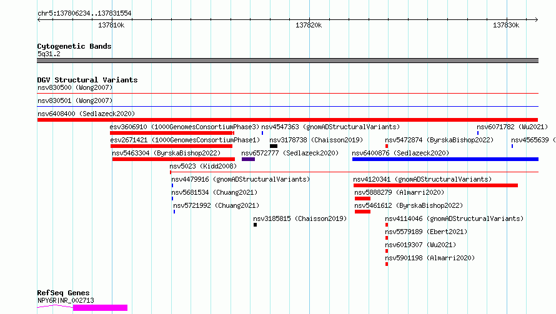Open the nsv6572777 (Sedlazeck2020) label
This screenshot has width=556, height=314.
tap(290, 153)
